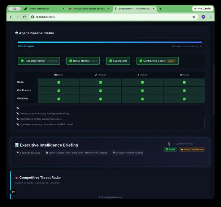Screen dimensions: 221x207
Task: Click the rocket icon in Product column header
Action: [x=96, y=75]
